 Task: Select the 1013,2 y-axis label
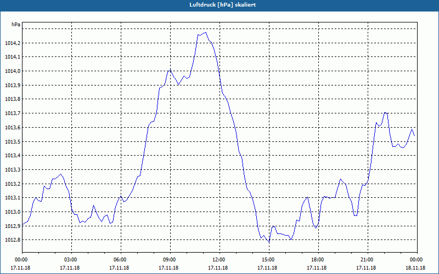coord(13,184)
